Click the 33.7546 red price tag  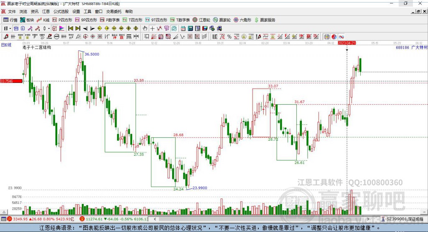point(11,81)
